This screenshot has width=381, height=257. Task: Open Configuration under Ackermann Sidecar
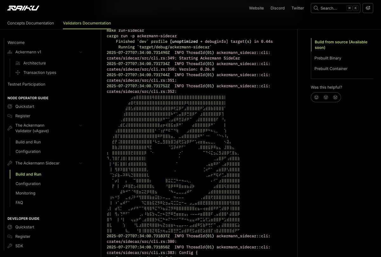[x=28, y=184]
